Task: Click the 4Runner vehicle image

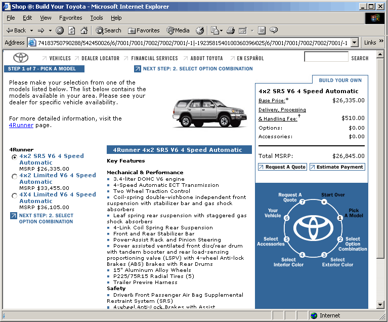Action: [209, 113]
